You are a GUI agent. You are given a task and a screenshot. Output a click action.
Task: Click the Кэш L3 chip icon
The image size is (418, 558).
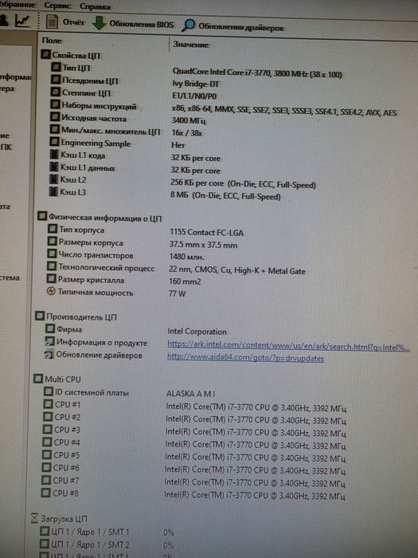(x=53, y=191)
